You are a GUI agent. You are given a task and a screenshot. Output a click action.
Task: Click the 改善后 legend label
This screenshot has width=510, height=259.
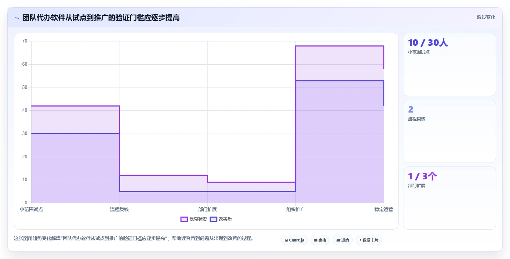[x=225, y=219]
